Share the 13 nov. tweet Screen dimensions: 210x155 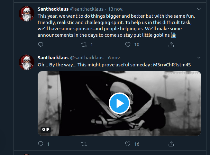point(171,44)
